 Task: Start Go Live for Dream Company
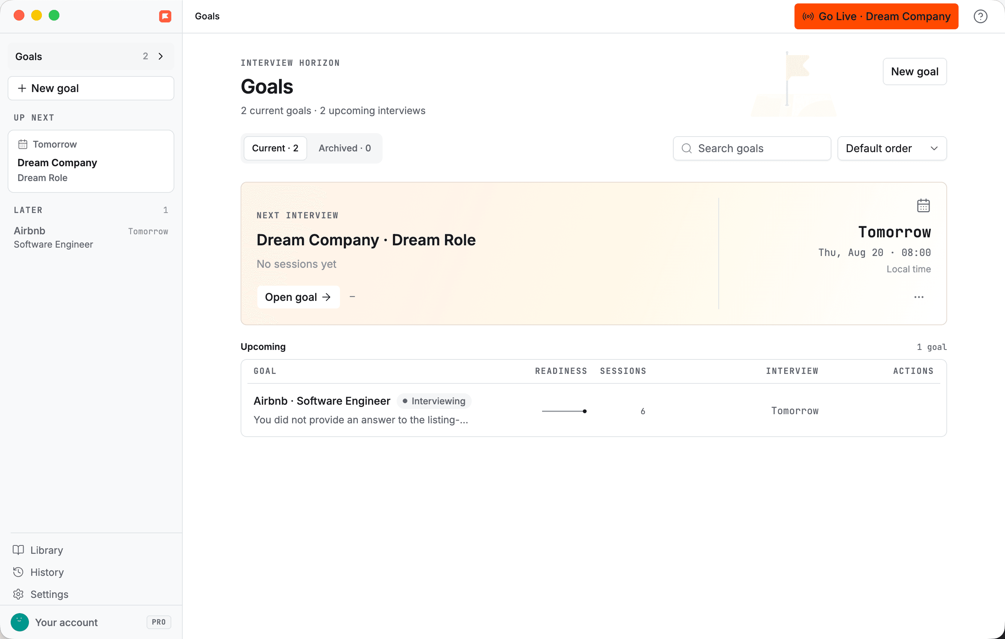pos(876,16)
